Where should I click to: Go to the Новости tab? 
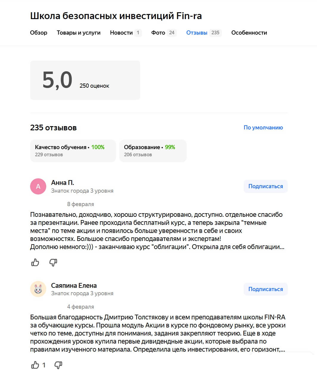click(121, 33)
